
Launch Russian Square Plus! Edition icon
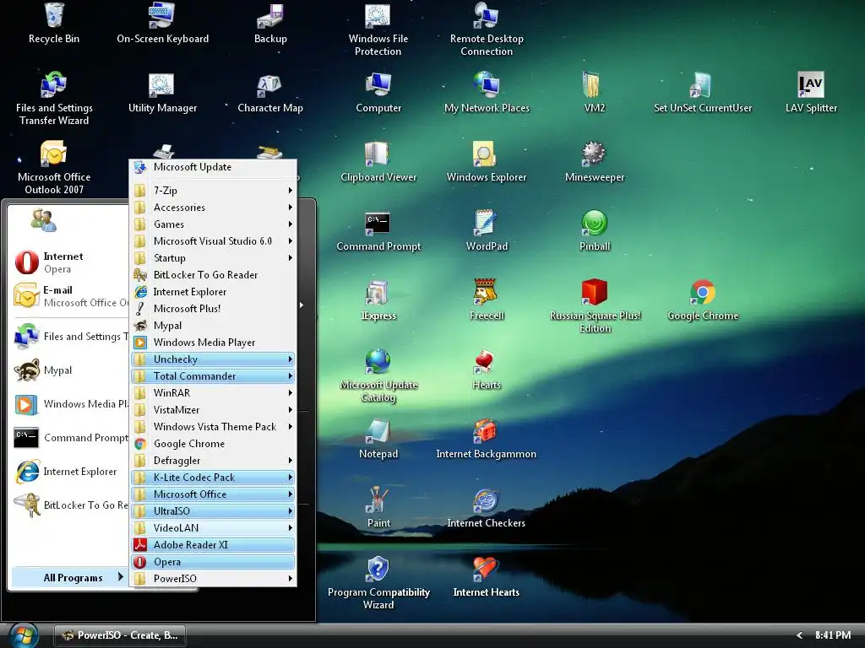[x=594, y=306]
